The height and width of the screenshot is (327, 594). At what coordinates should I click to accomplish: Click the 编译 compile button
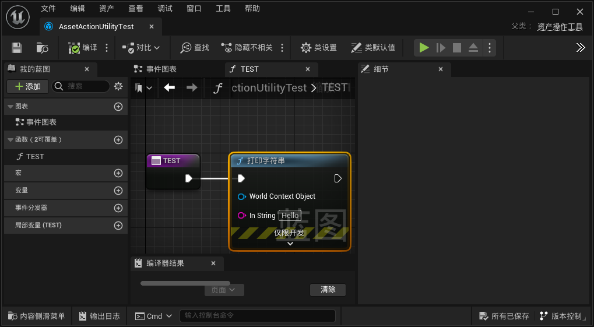click(x=83, y=48)
